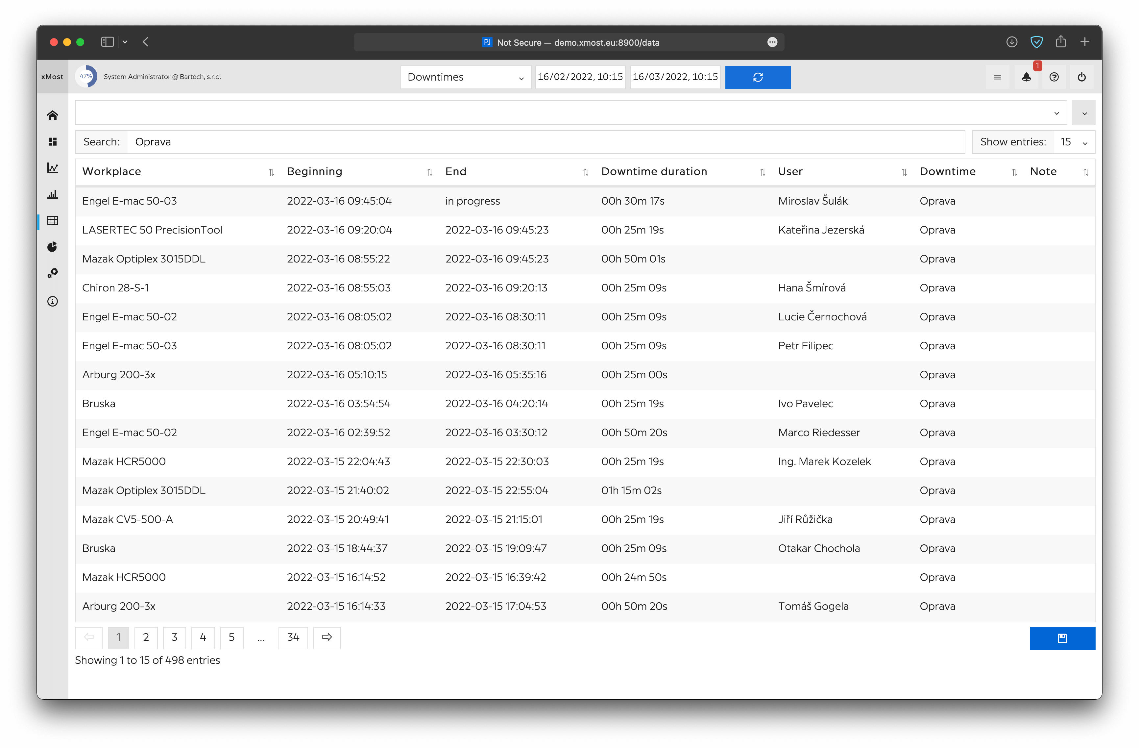Image resolution: width=1139 pixels, height=748 pixels.
Task: Open the bar chart view in sidebar
Action: (x=53, y=194)
